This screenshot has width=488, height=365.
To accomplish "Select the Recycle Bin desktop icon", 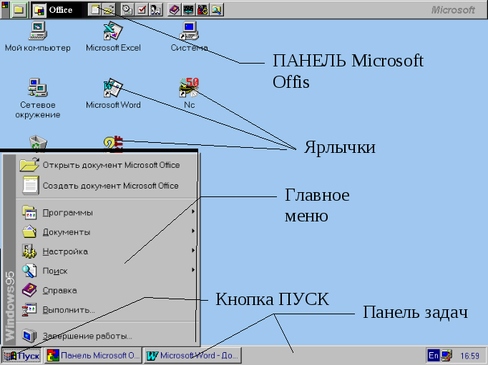I will click(38, 143).
